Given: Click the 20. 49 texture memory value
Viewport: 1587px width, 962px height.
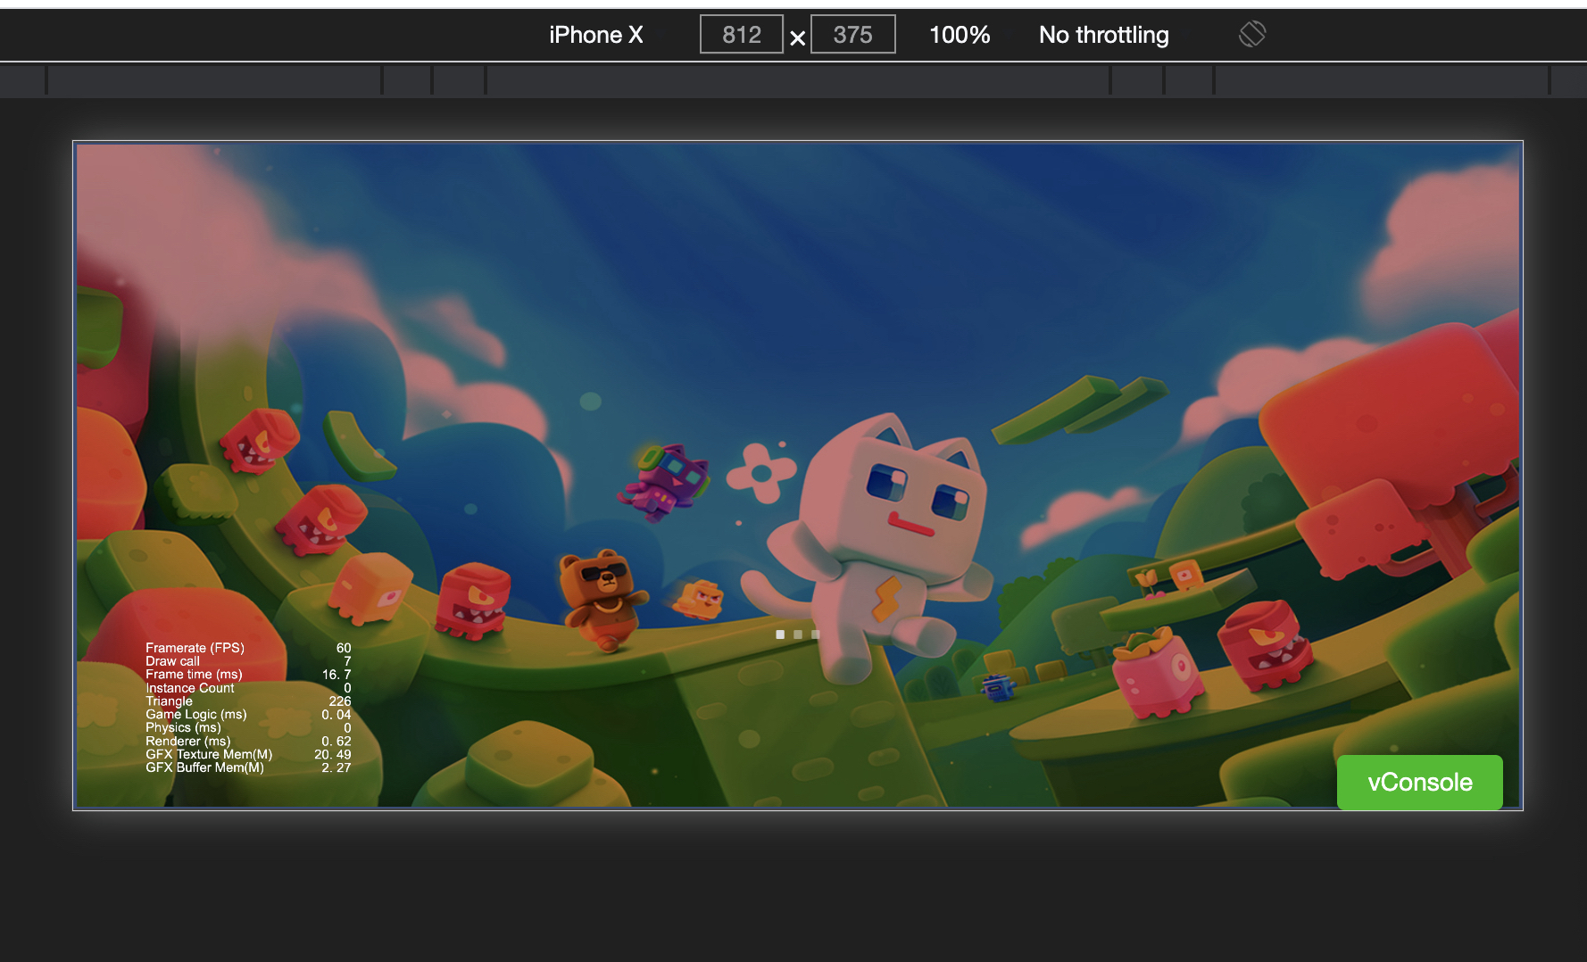Looking at the screenshot, I should coord(332,754).
